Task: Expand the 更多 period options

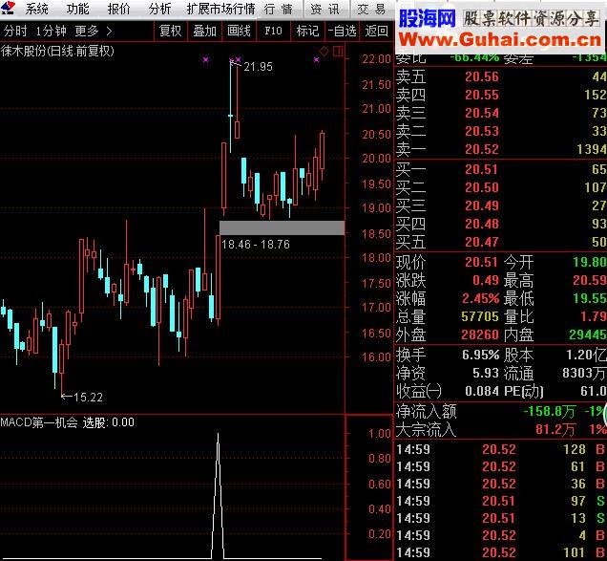Action: (87, 31)
